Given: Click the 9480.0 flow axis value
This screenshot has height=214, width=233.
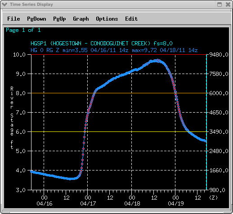Looking at the screenshot, I should [x=219, y=55].
